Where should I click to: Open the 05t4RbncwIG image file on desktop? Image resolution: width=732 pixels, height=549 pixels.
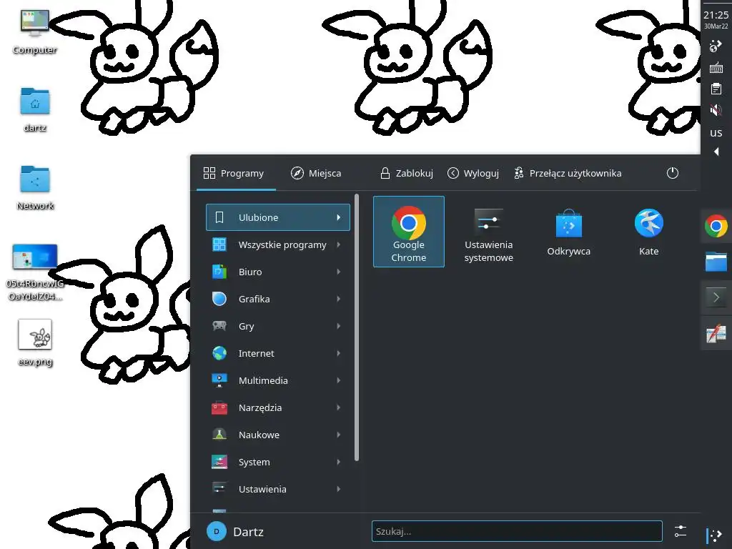pyautogui.click(x=34, y=272)
